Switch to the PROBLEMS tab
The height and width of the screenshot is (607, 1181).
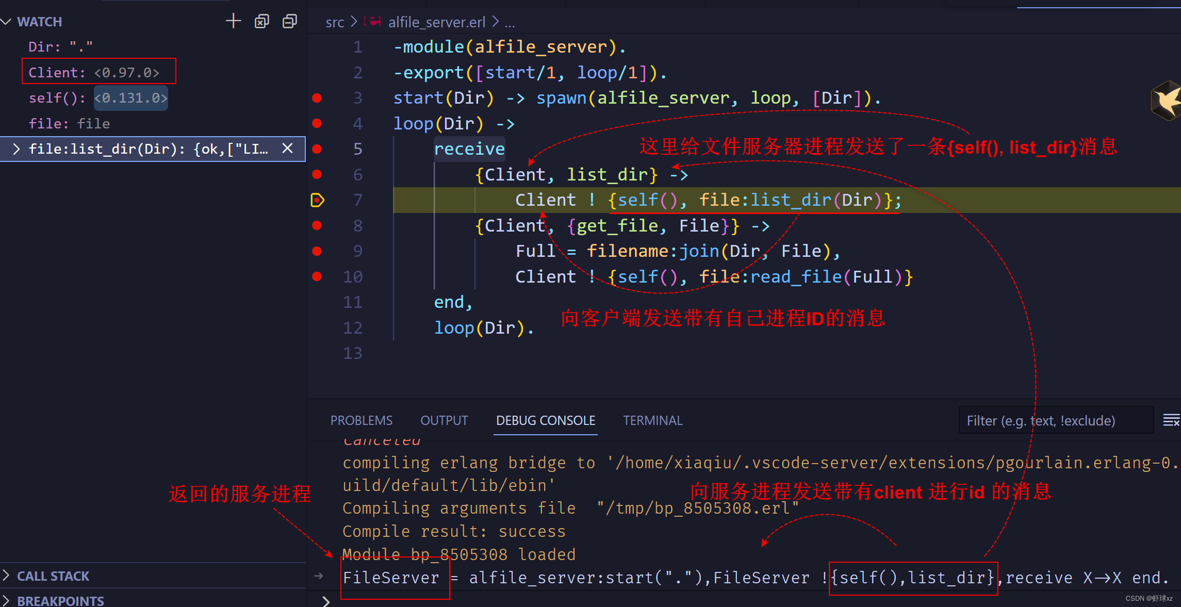pyautogui.click(x=361, y=421)
